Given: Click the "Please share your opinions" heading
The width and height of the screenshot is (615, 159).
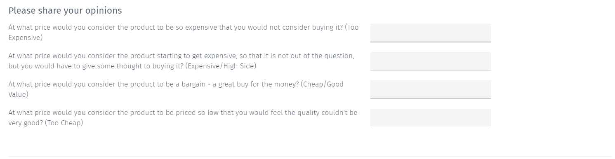Looking at the screenshot, I should [65, 11].
